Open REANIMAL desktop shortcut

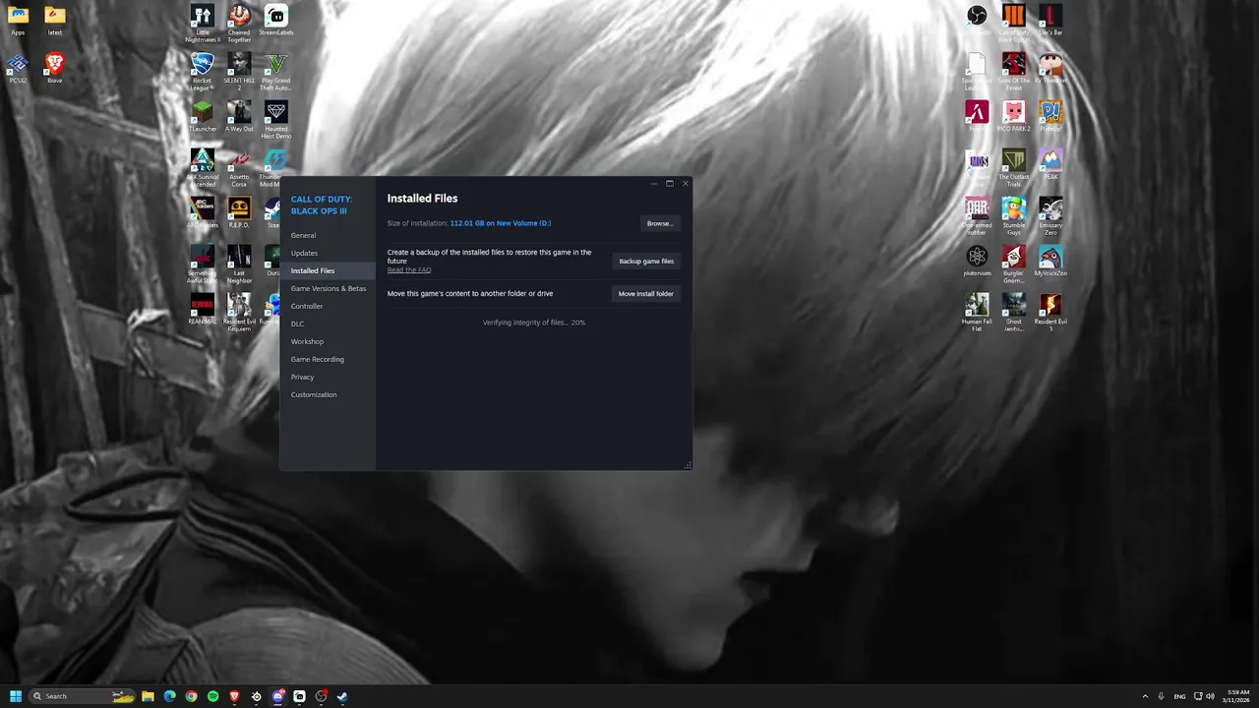[x=203, y=310]
